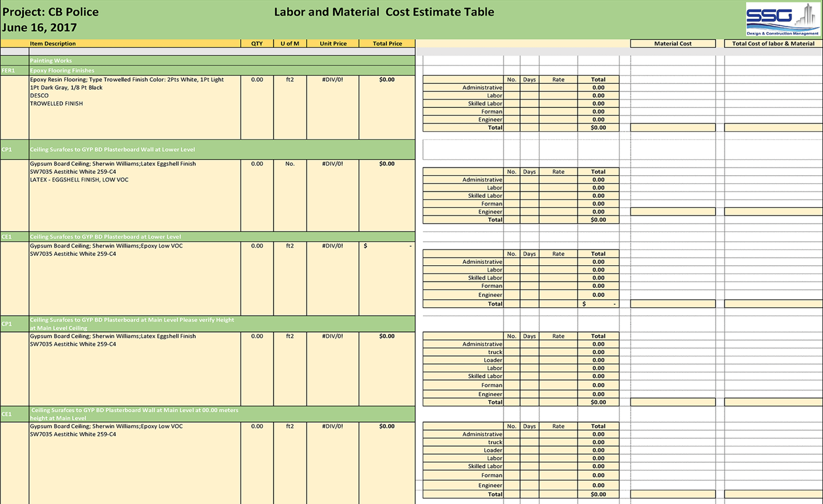Select the 'Total Price' column header
823x504 pixels.
pos(388,44)
